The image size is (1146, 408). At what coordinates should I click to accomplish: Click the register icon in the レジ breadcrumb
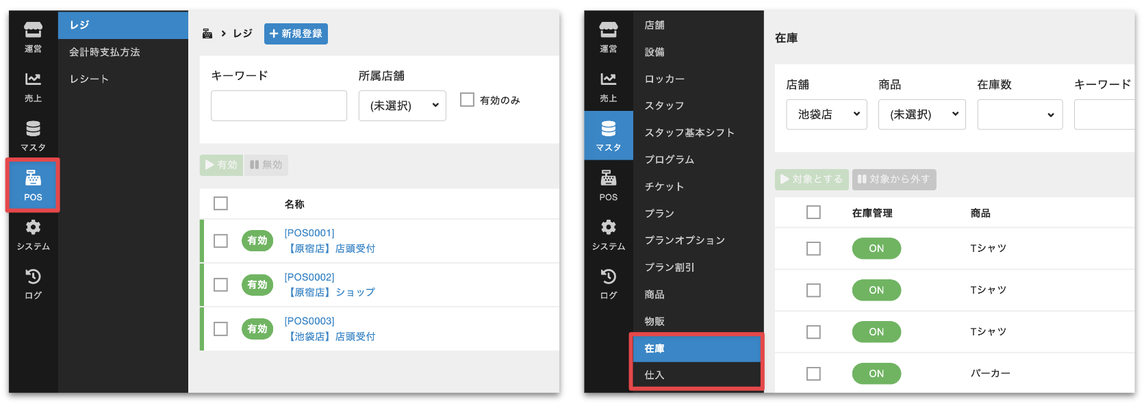(207, 34)
